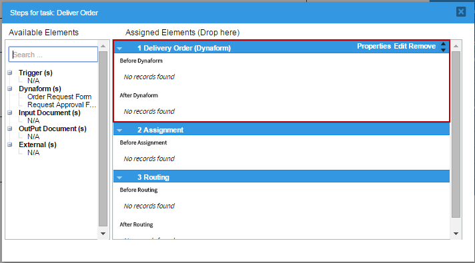Click the Available Elements scroll up arrow
Screen dimensions: 475x263
coord(103,46)
